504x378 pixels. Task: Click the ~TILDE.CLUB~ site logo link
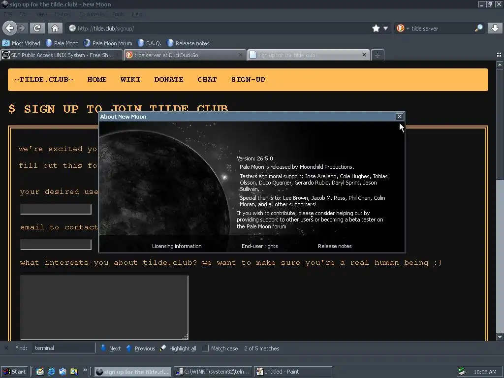coord(44,79)
